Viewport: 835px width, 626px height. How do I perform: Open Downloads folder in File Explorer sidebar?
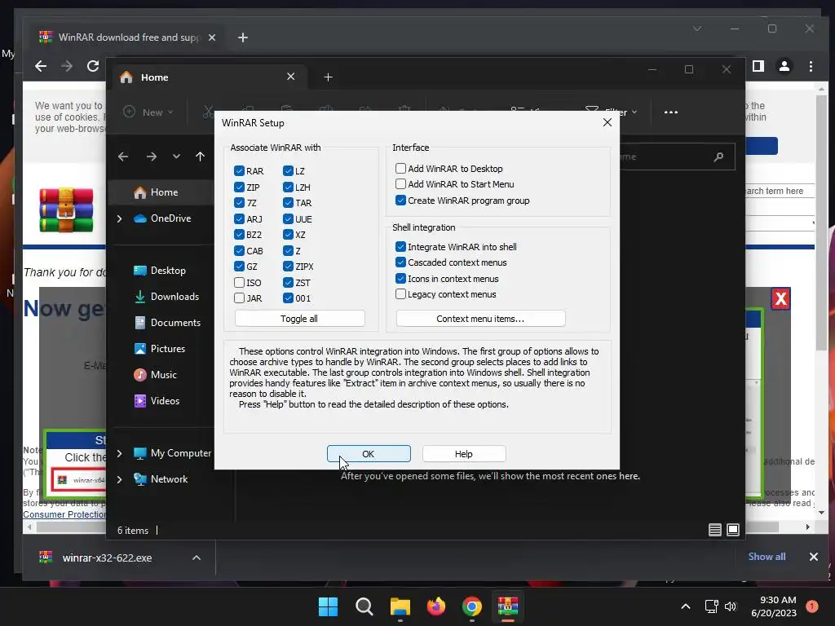tap(166, 297)
